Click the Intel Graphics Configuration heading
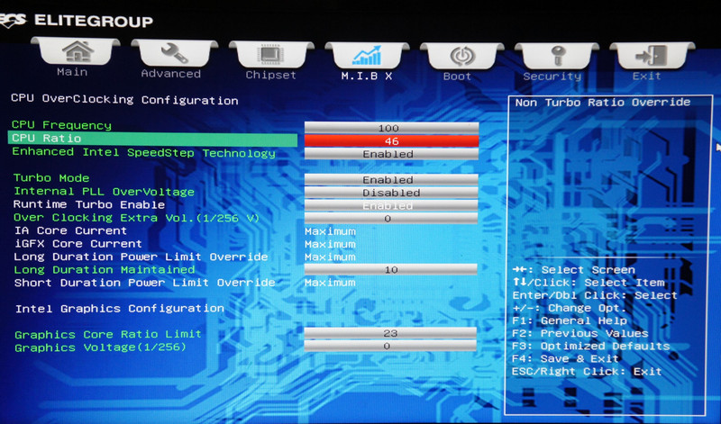 pyautogui.click(x=120, y=308)
